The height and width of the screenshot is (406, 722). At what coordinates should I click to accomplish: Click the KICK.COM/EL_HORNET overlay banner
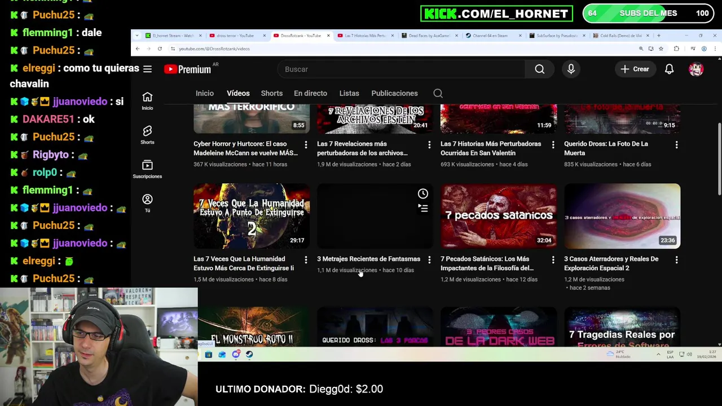(x=496, y=14)
